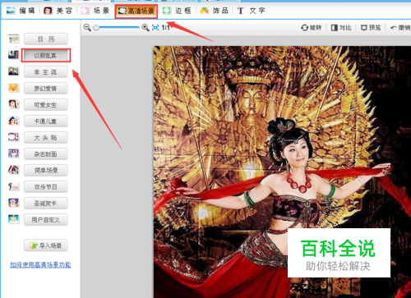Select the 可爱女生 scene category
The height and width of the screenshot is (298, 411).
click(45, 105)
